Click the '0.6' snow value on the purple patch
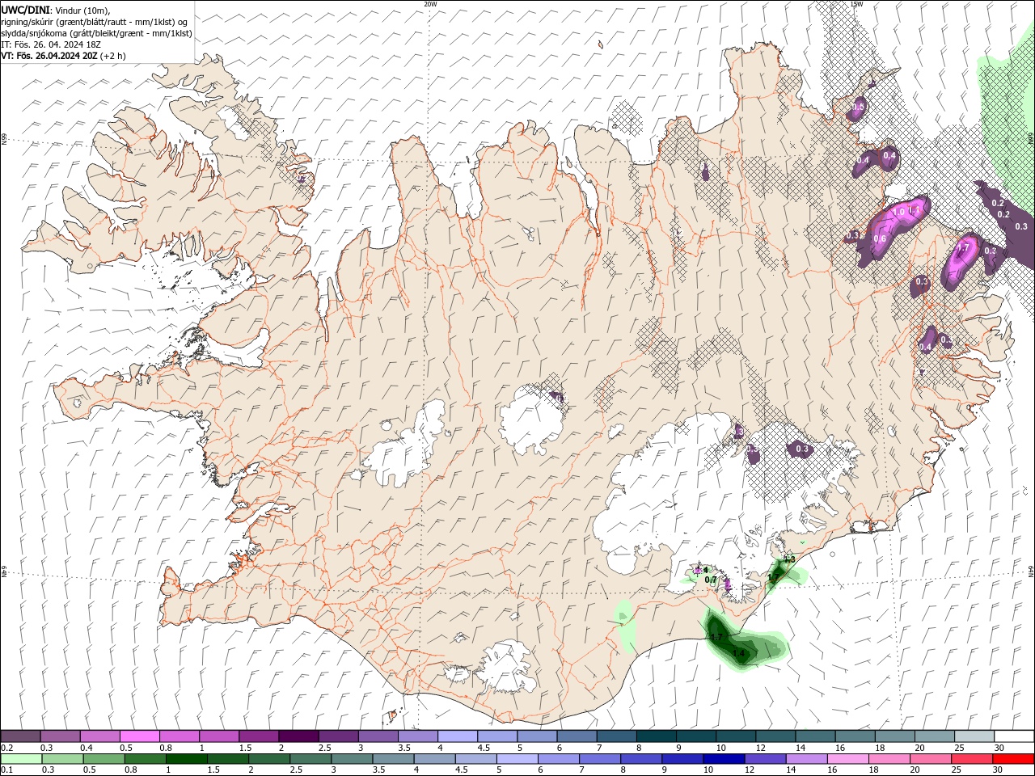 (880, 238)
